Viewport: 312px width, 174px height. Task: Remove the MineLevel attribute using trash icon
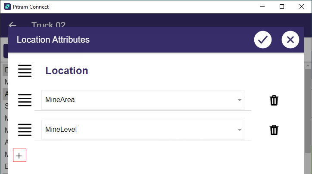tap(274, 130)
